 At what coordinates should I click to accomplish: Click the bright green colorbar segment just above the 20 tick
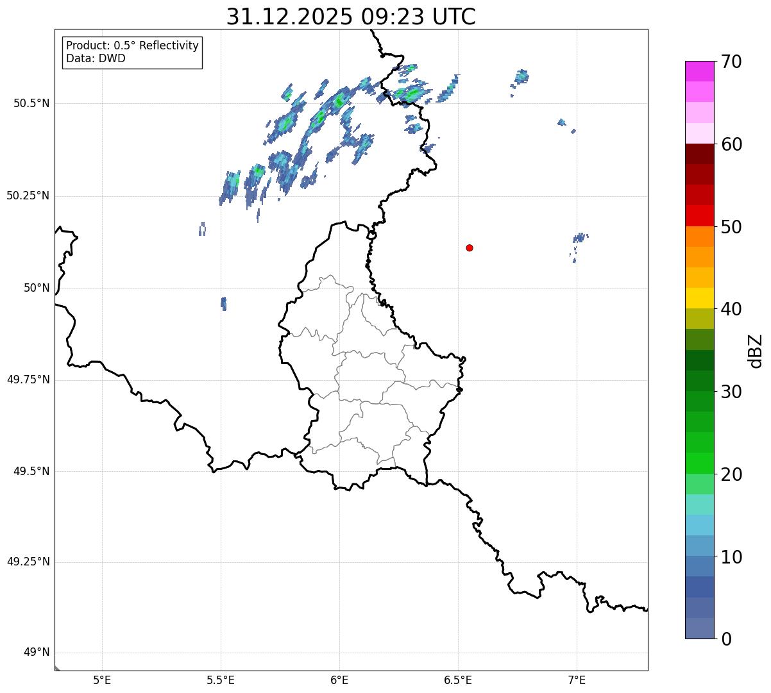tap(700, 463)
